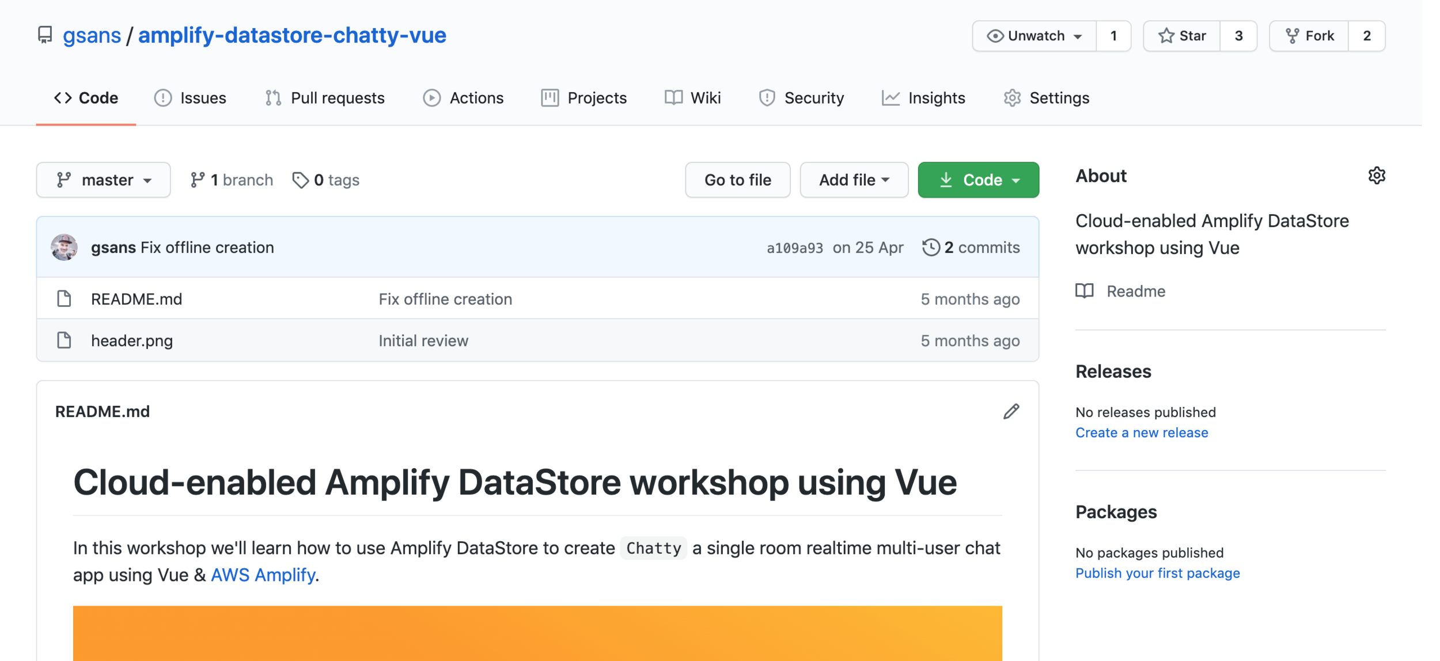Expand the Add file dropdown
Screen dimensions: 1440x661
[854, 180]
